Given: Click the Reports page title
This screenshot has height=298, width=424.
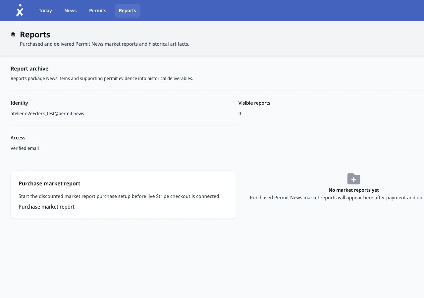Looking at the screenshot, I should click(x=35, y=34).
